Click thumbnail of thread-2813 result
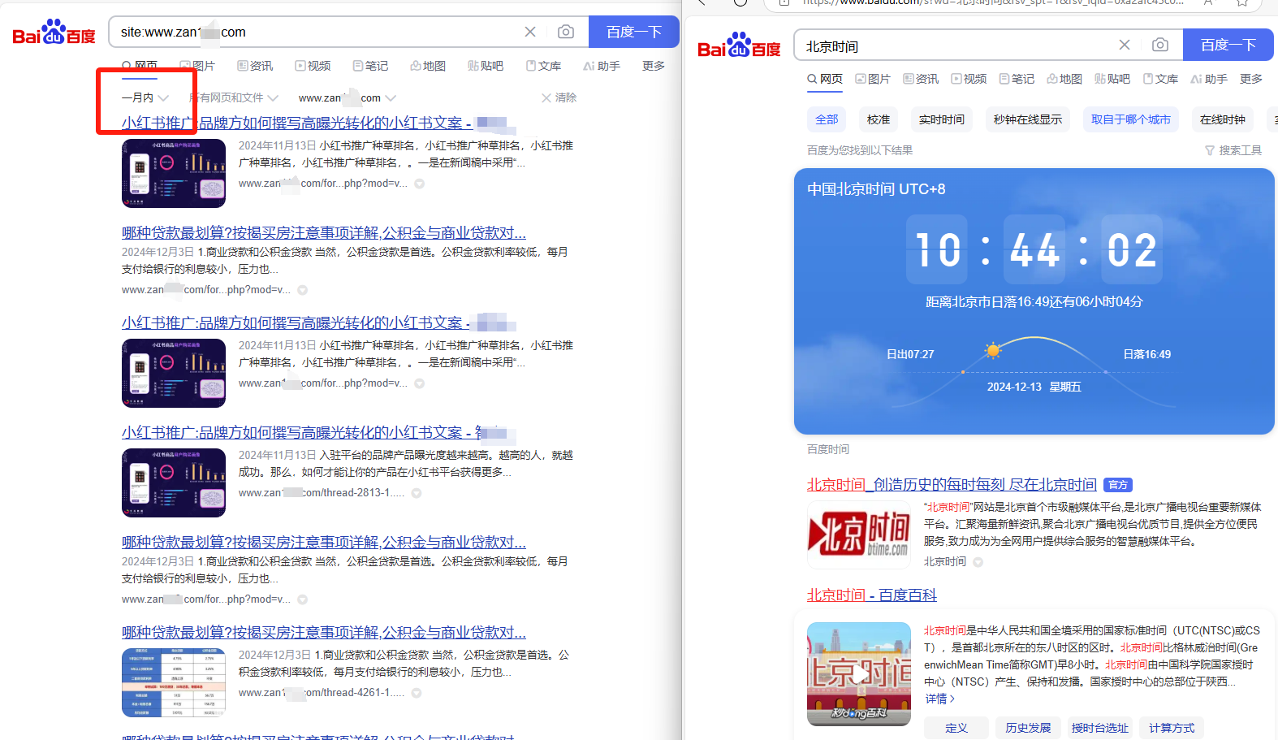The height and width of the screenshot is (740, 1278). pyautogui.click(x=174, y=483)
